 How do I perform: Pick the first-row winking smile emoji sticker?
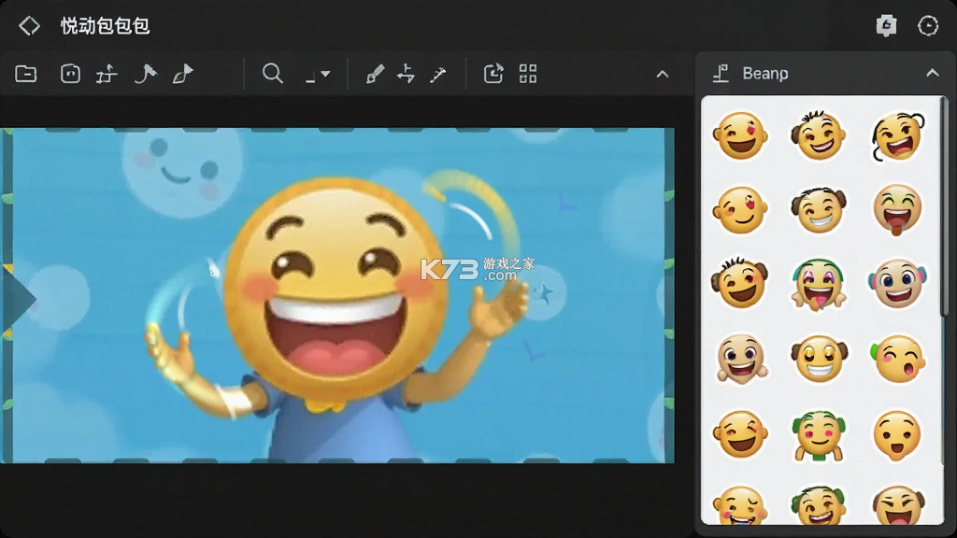tap(740, 135)
